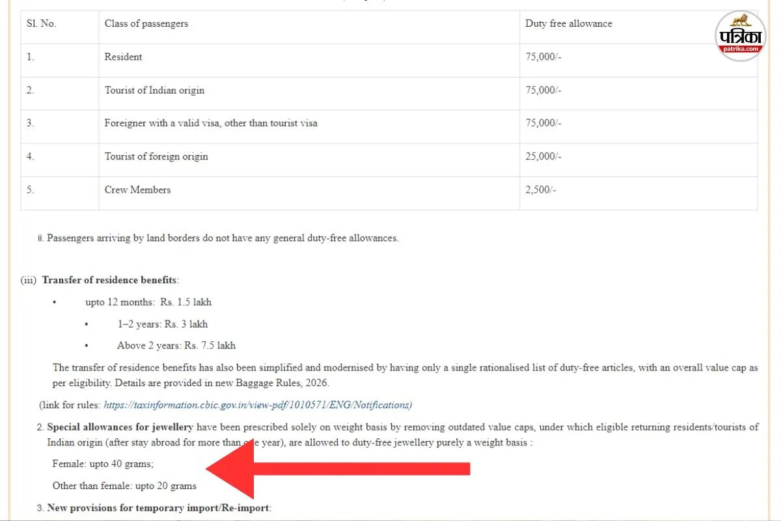Click "Foreigner with a valid visa" cell

coord(211,123)
